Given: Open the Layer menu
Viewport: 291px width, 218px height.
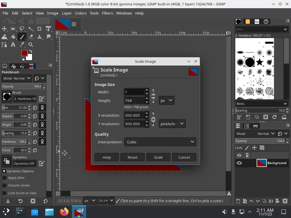Looking at the screenshot, I should coord(66,13).
